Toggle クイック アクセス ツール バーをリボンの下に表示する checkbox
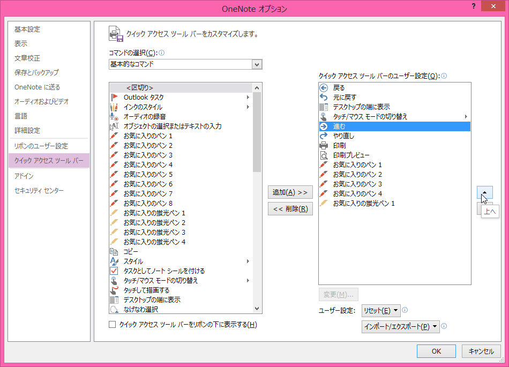The width and height of the screenshot is (509, 367). pyautogui.click(x=113, y=325)
